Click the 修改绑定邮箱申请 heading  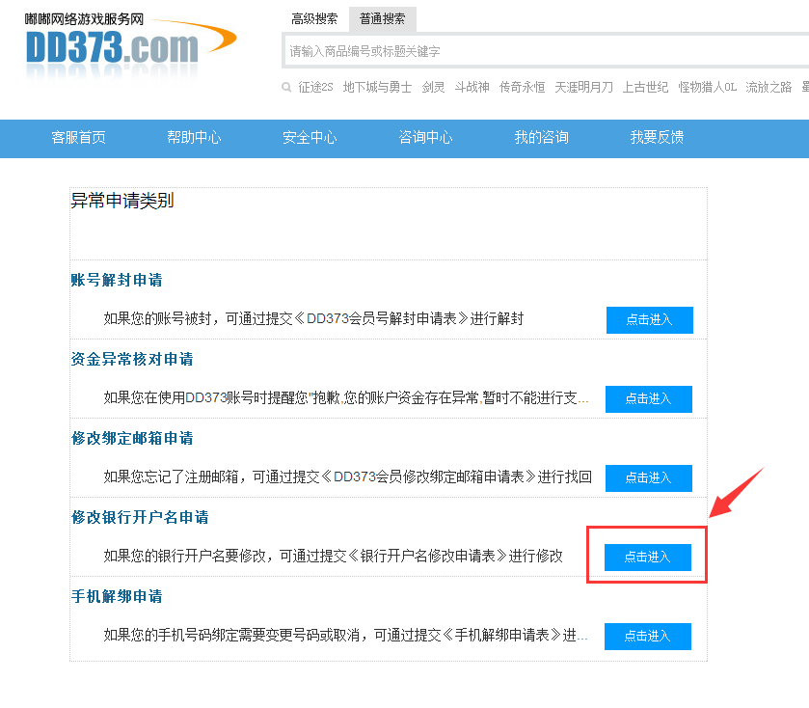click(132, 438)
